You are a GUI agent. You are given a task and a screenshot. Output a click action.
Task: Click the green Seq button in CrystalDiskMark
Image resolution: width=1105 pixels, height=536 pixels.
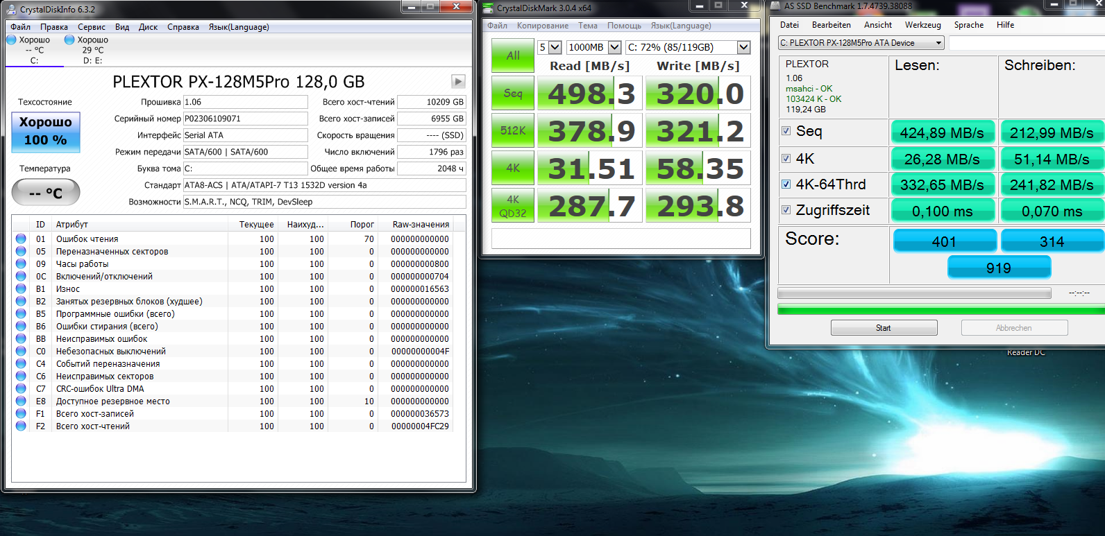tap(513, 93)
